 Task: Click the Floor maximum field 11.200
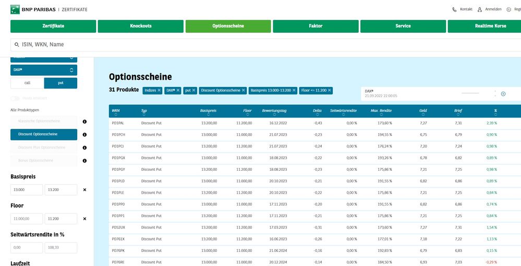61,219
